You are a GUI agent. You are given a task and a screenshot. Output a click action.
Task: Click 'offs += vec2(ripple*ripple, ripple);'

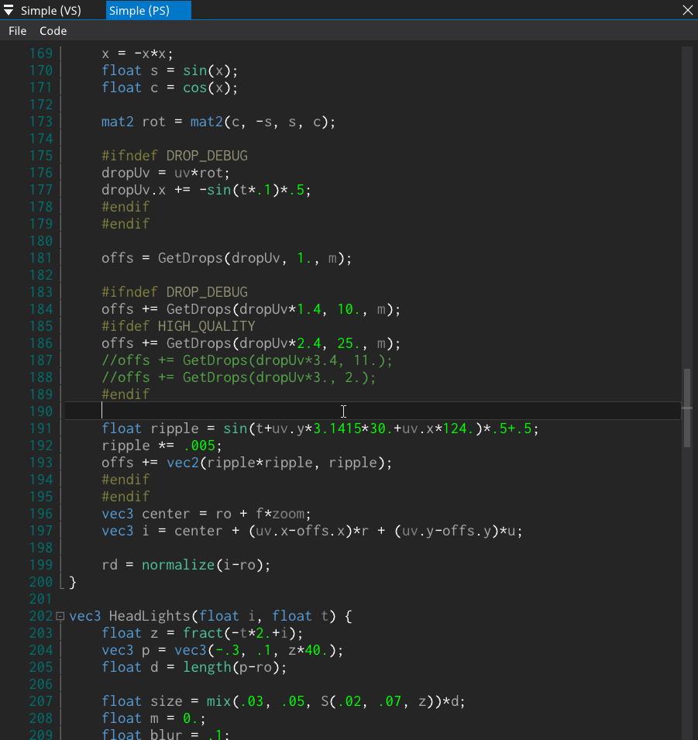click(x=247, y=463)
